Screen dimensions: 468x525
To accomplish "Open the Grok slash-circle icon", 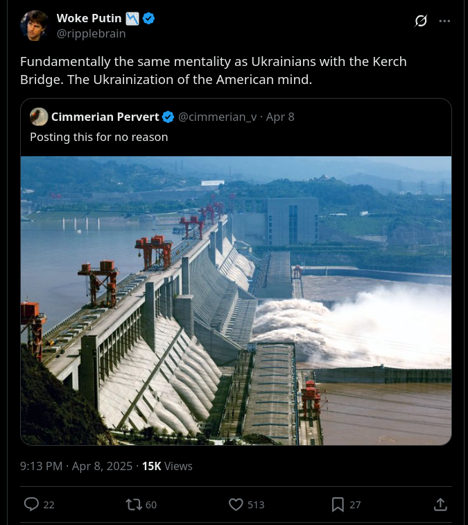I will coord(421,21).
